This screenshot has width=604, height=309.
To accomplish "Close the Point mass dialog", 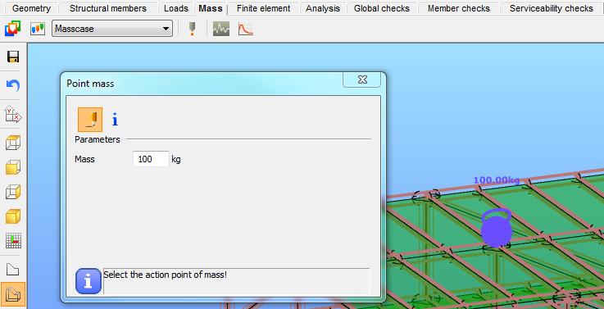I will (x=361, y=80).
